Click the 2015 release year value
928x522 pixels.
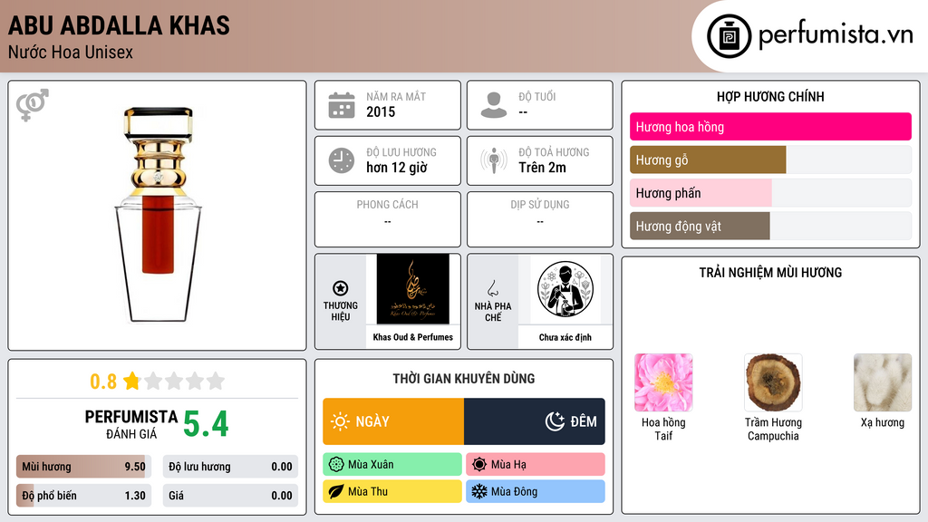pyautogui.click(x=381, y=111)
